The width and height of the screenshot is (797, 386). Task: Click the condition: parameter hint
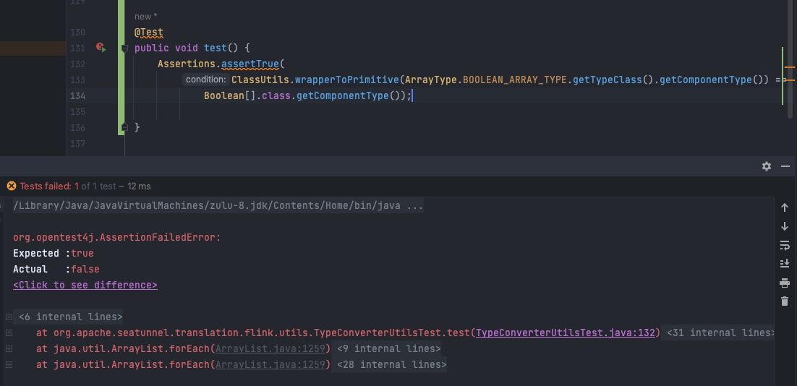[x=205, y=80]
